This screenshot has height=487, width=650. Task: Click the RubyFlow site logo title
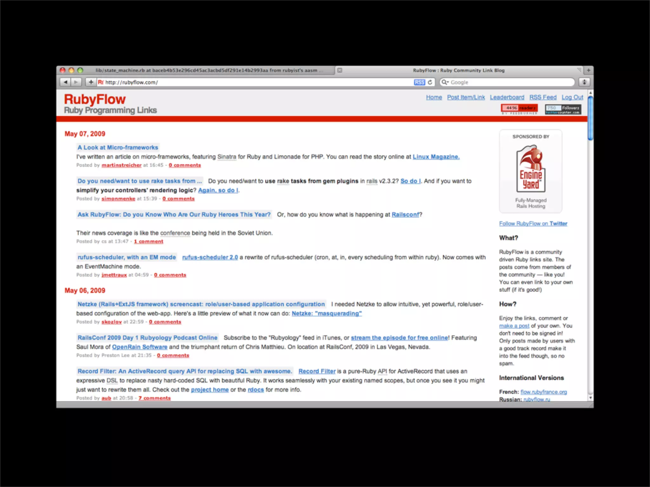95,99
